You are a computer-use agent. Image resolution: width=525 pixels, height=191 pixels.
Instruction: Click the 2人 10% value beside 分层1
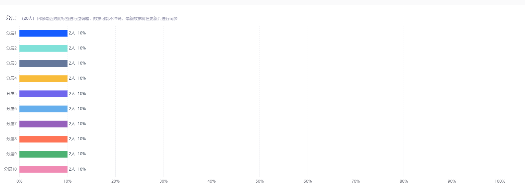[x=77, y=33]
